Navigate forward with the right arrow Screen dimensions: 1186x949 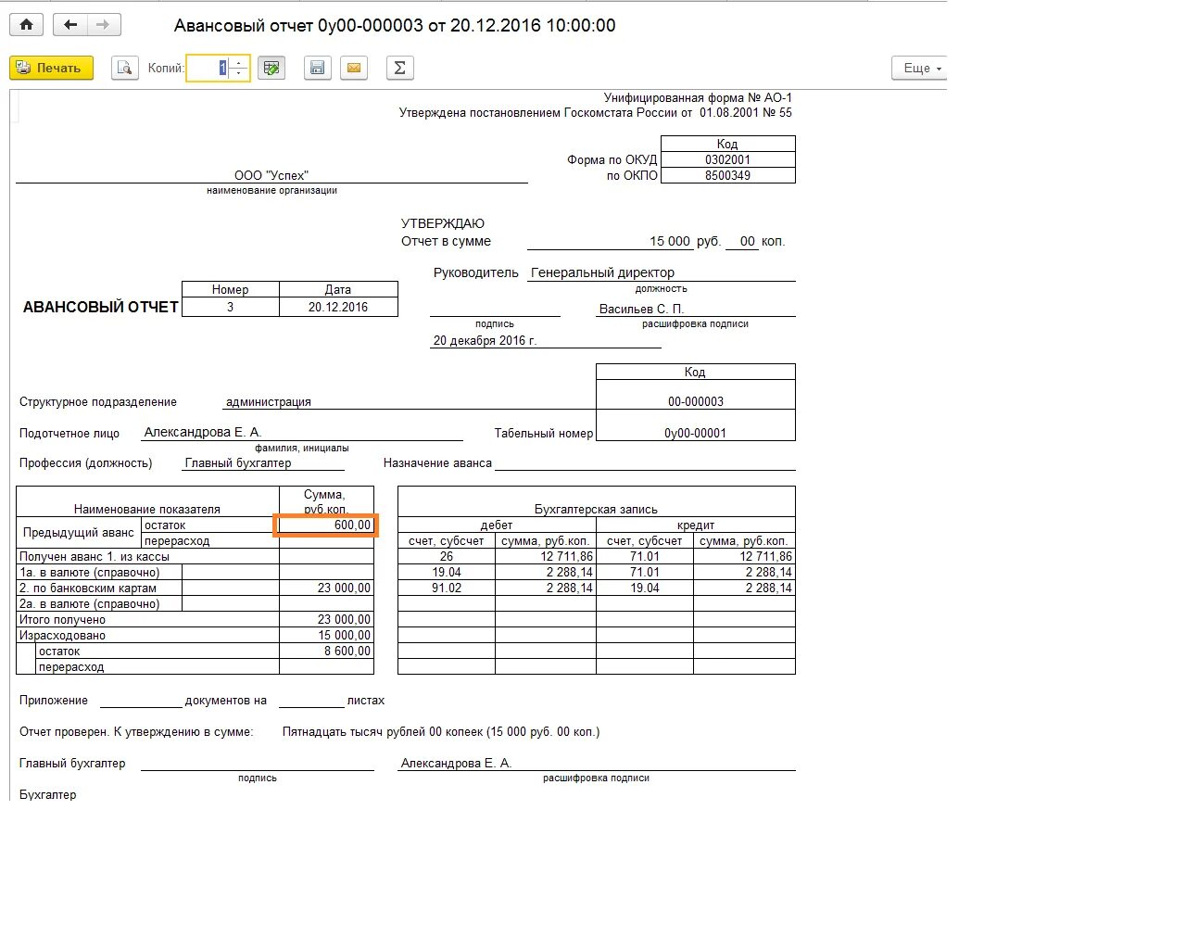pos(103,25)
